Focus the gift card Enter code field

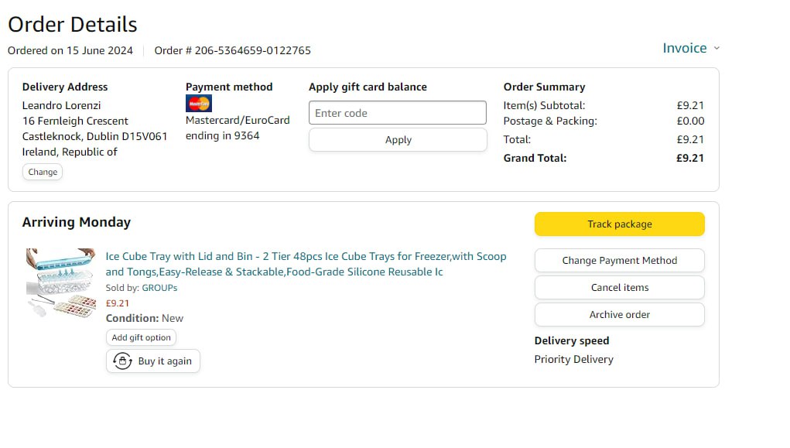[398, 113]
